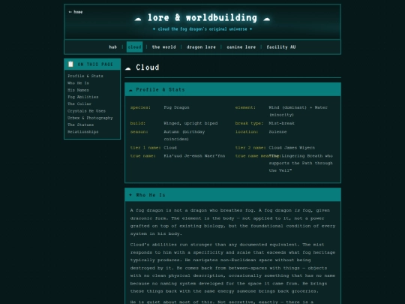Jump to Profile & Stats section link

(x=85, y=76)
